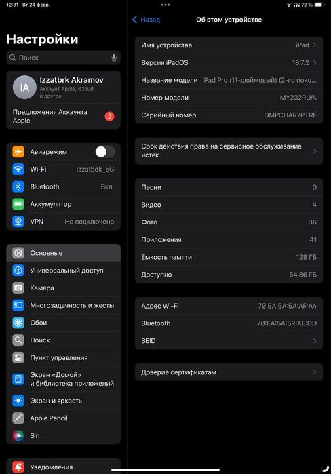Open Многозадачность и жесты settings
331x474 pixels.
(x=64, y=305)
